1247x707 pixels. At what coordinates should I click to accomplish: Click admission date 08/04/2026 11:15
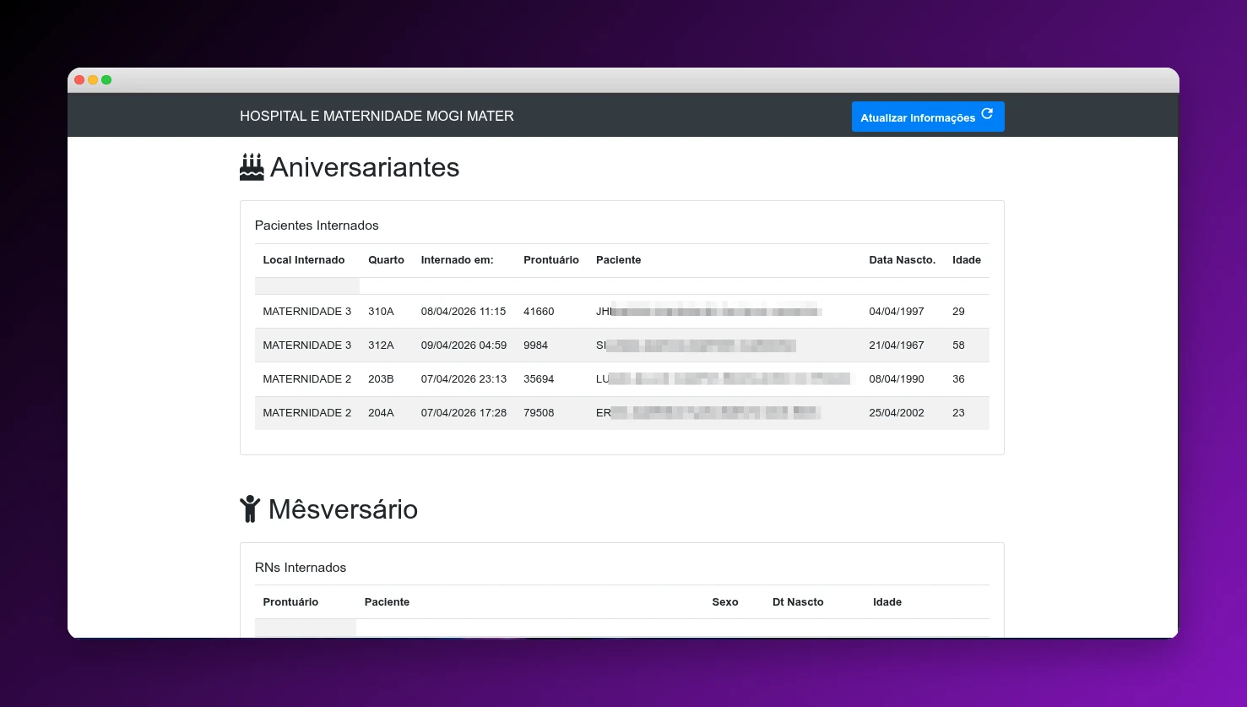coord(464,312)
